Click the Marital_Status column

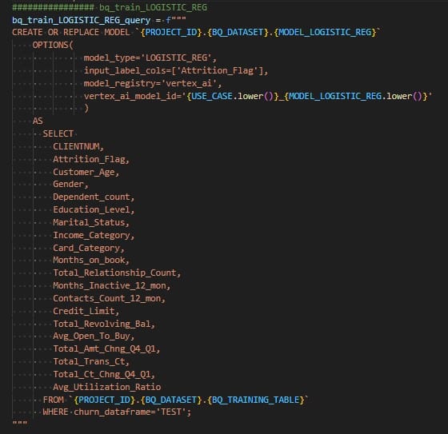89,222
